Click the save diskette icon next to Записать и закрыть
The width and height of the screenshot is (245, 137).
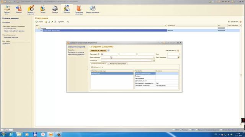(108, 51)
